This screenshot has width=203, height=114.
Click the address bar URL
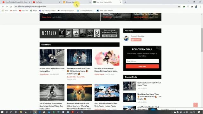click(32, 7)
